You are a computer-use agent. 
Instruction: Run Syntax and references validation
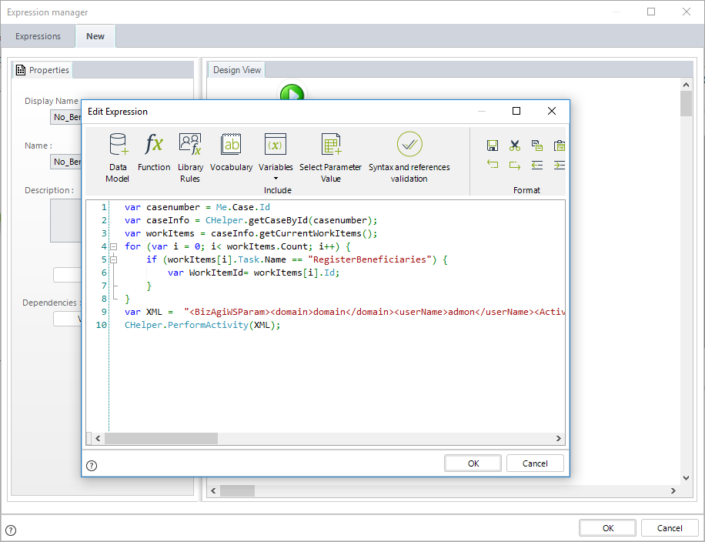click(409, 157)
